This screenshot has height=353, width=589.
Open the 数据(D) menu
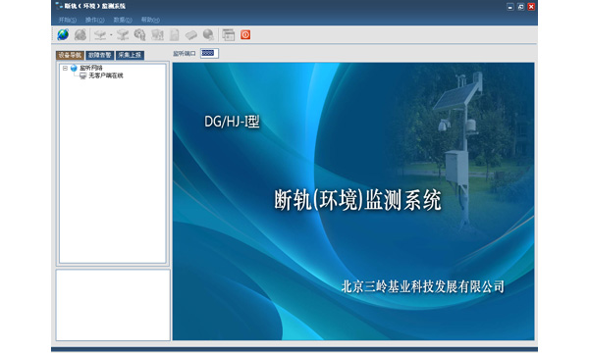click(123, 20)
